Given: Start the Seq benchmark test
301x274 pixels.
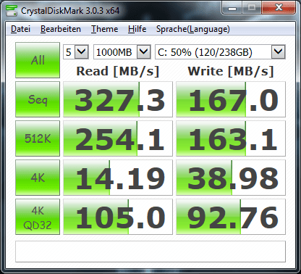Looking at the screenshot, I should (38, 99).
